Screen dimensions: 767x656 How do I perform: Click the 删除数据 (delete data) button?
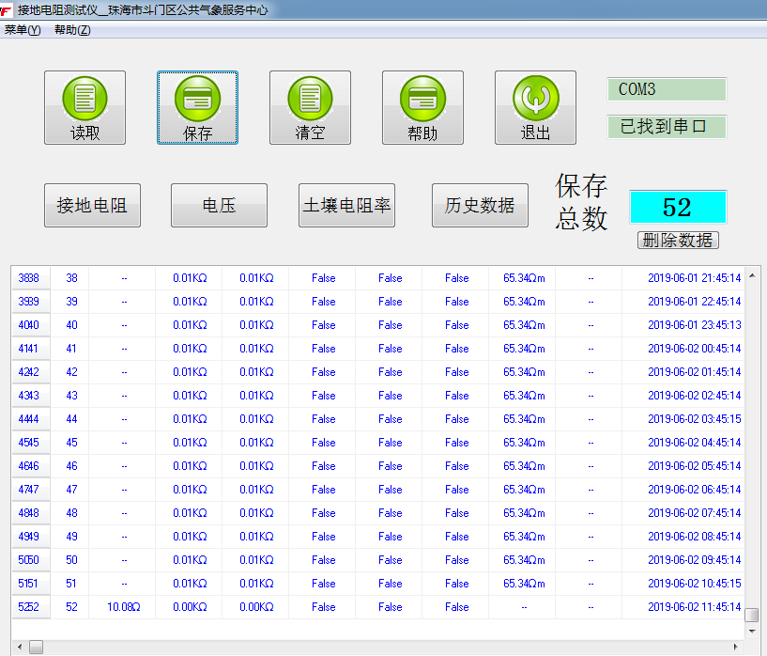677,240
